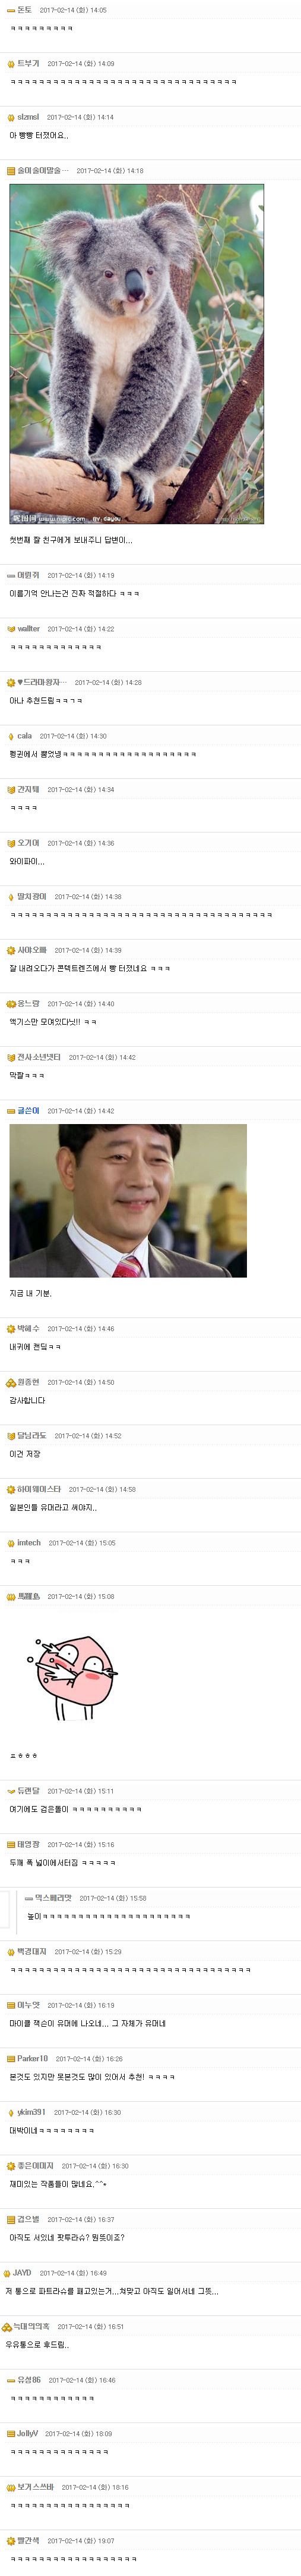301x2576 pixels.
Task: Open the smiling man in suit image
Action: coord(129,1201)
